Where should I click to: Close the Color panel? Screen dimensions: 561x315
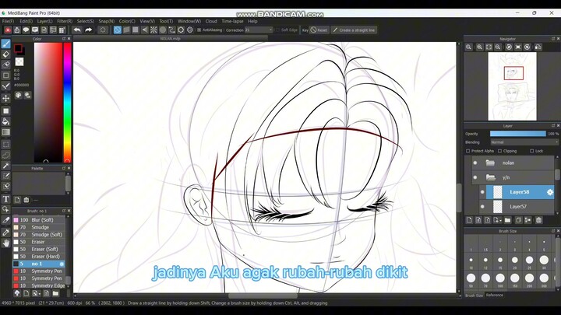69,39
